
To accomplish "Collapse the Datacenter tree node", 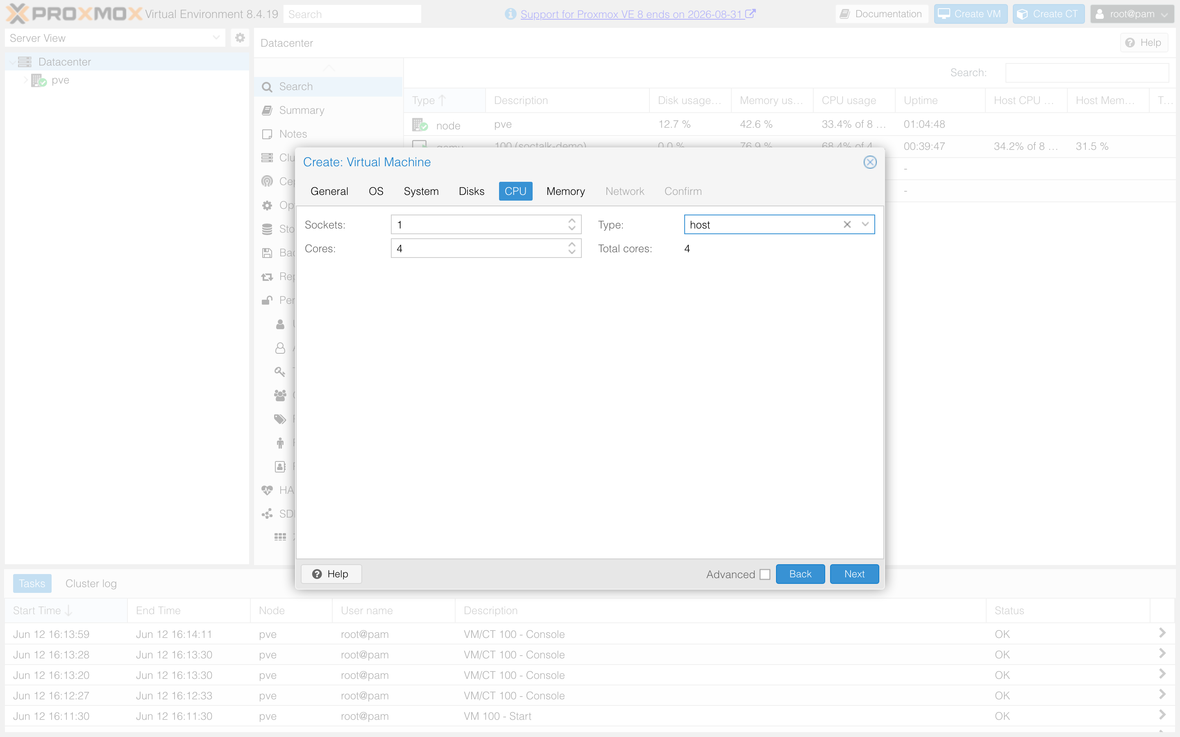I will point(12,62).
